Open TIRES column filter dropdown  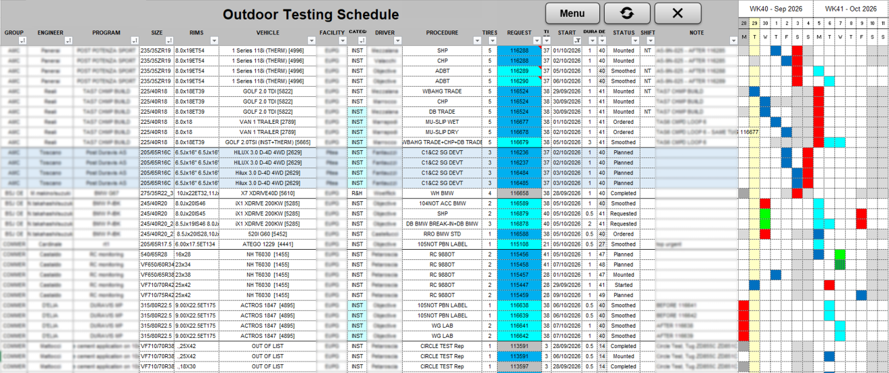[494, 41]
